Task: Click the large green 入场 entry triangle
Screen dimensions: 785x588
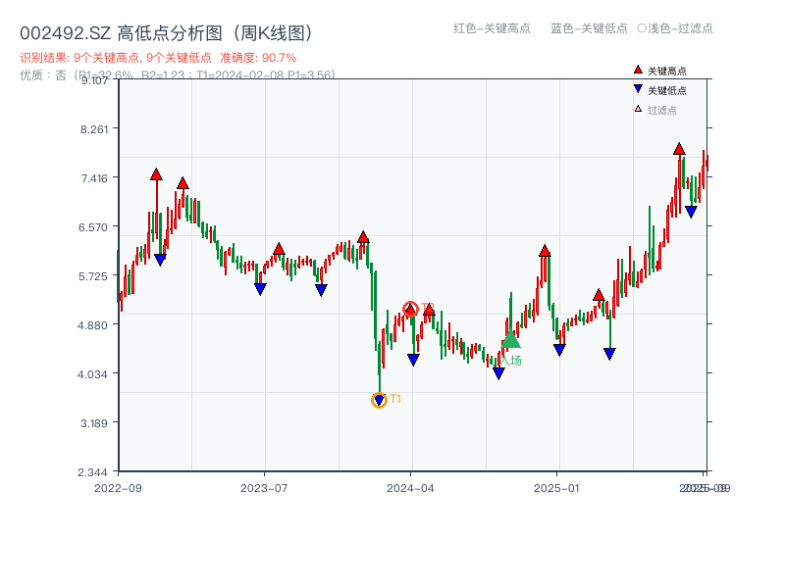Action: 510,339
